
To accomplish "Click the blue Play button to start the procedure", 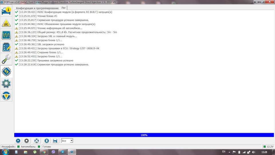I will [x=18, y=141].
